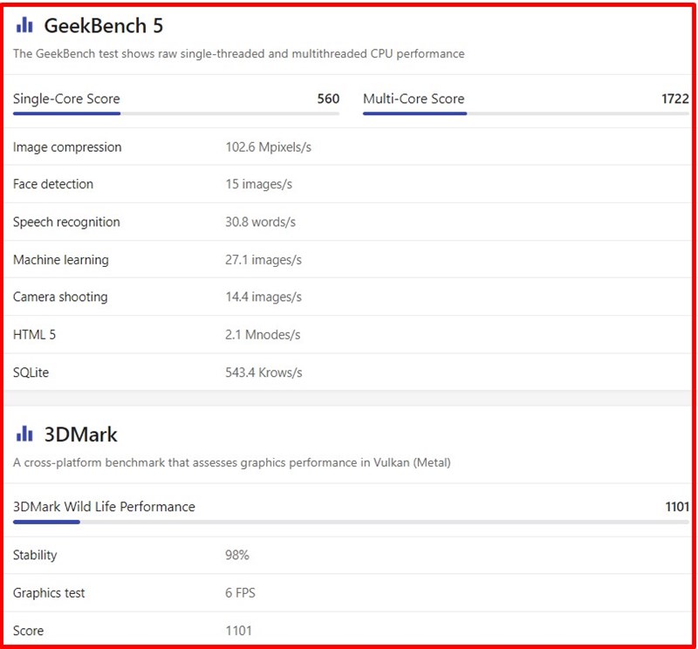The image size is (698, 649).
Task: Select the Stability row
Action: (x=347, y=555)
